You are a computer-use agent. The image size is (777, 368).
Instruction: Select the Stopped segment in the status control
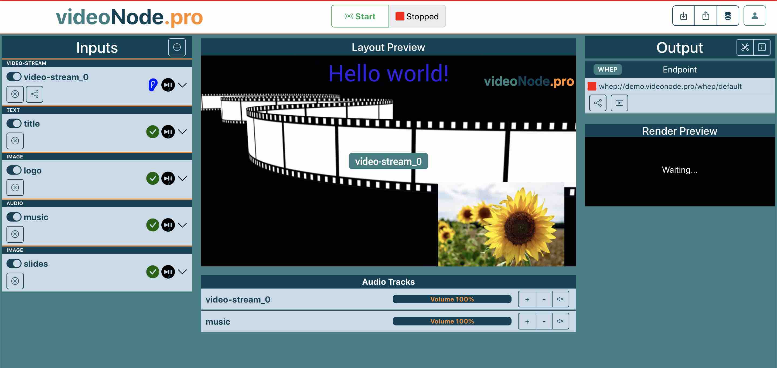click(417, 16)
